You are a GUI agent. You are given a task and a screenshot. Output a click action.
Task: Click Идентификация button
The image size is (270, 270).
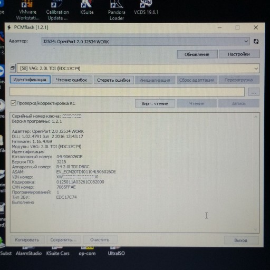[x=30, y=80]
